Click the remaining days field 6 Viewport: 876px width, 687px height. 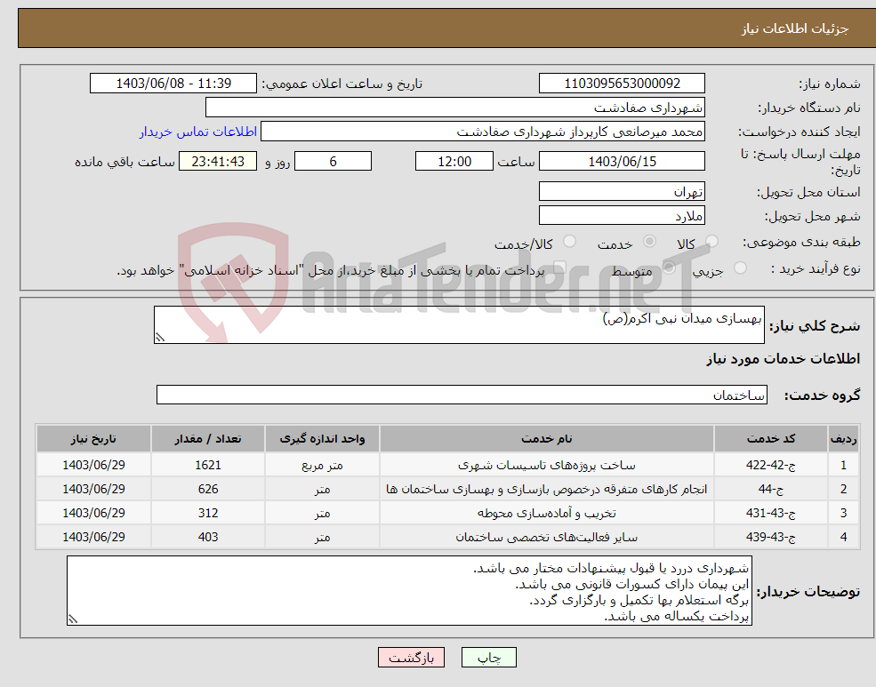coord(333,161)
